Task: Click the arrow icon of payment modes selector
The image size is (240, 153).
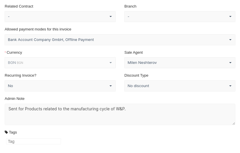Action: [230, 40]
